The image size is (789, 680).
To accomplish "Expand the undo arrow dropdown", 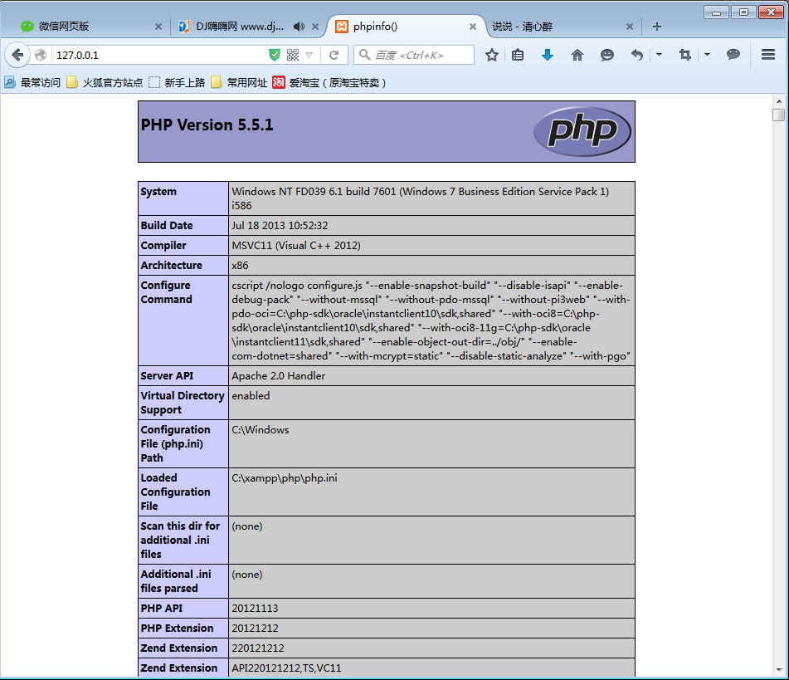I will click(x=659, y=55).
